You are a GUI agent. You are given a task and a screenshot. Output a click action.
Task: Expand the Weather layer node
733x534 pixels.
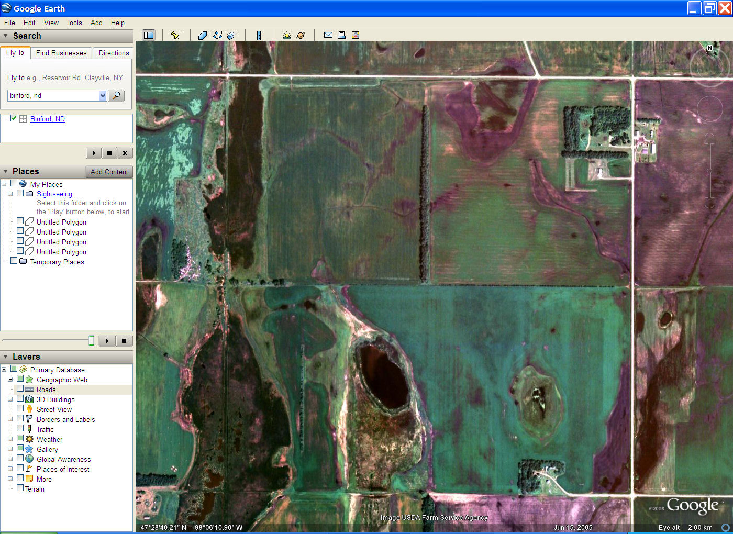tap(10, 439)
